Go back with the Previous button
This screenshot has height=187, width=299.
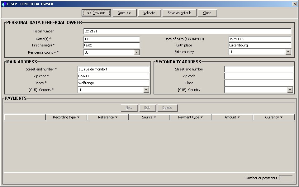(96, 13)
